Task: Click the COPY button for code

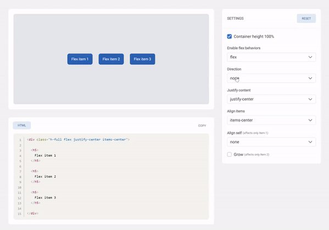Action: (x=202, y=125)
